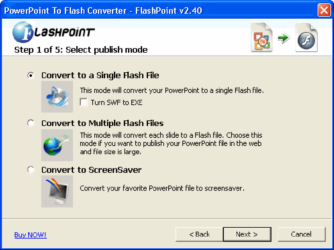The width and height of the screenshot is (334, 250).
Task: Click the Flash file document icon
Action: point(306,38)
